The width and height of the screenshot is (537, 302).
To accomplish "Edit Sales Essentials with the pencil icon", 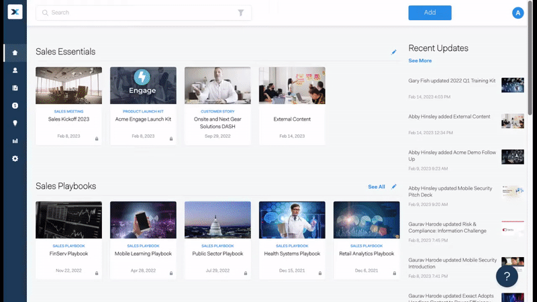I will tap(394, 52).
